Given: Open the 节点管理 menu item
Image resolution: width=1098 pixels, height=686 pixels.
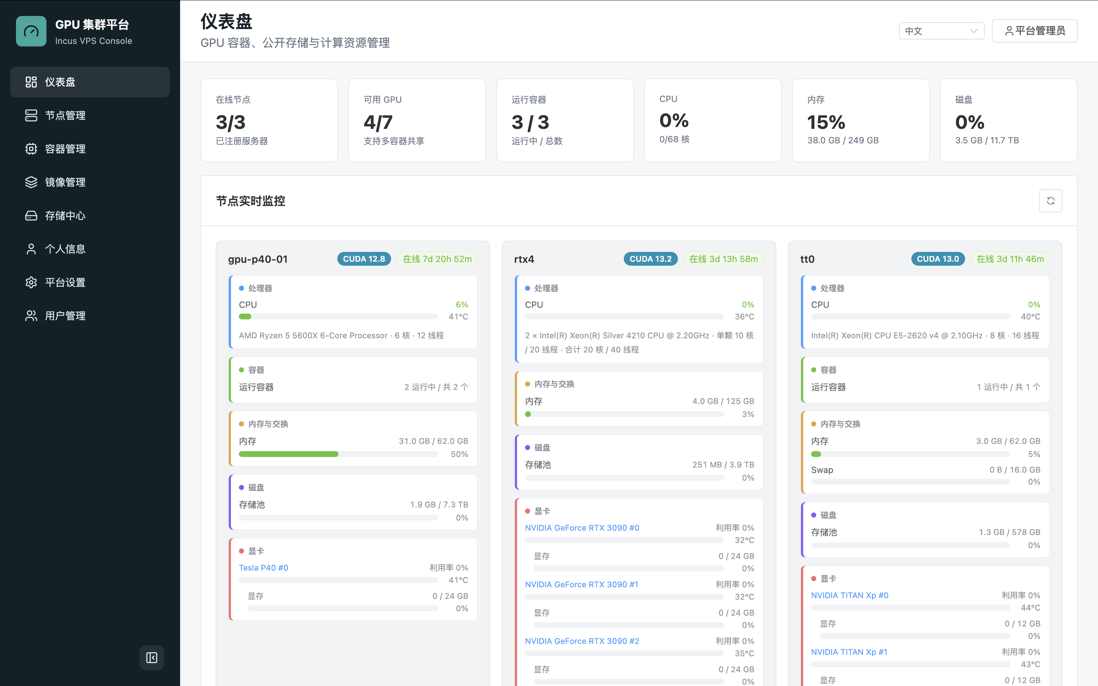Looking at the screenshot, I should 90,115.
